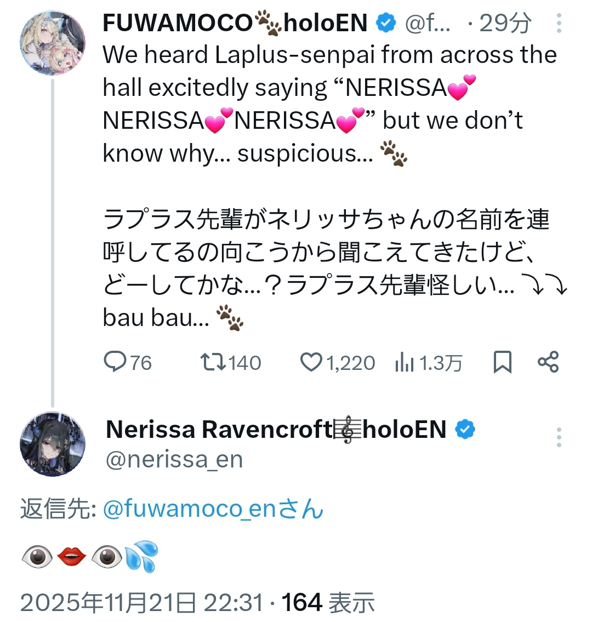
Task: Click the @nerissa_en handle
Action: pyautogui.click(x=174, y=459)
